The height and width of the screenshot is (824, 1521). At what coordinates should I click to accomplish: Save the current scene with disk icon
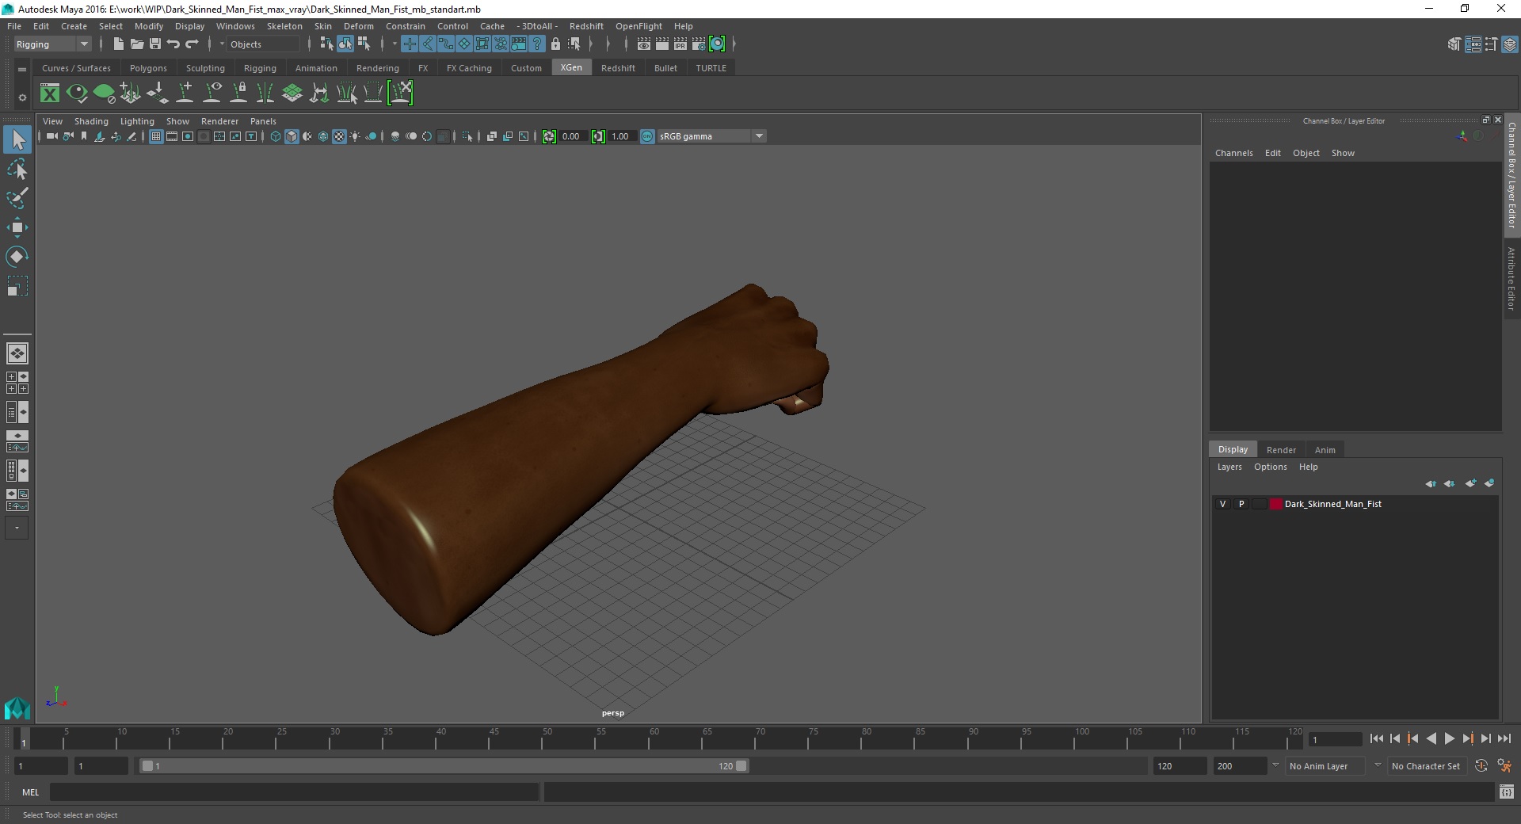tap(155, 44)
